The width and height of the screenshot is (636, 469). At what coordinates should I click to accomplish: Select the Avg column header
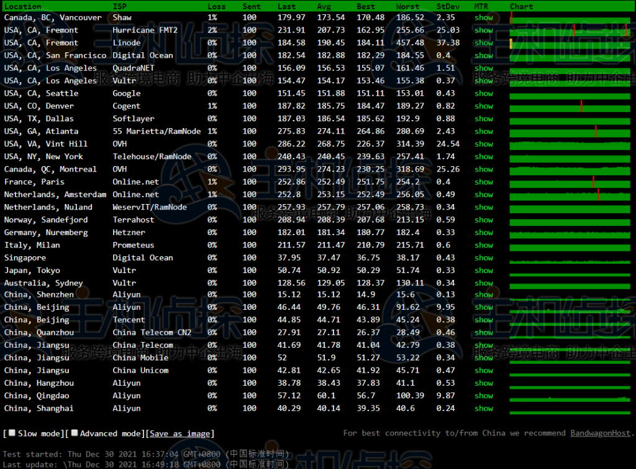(324, 6)
